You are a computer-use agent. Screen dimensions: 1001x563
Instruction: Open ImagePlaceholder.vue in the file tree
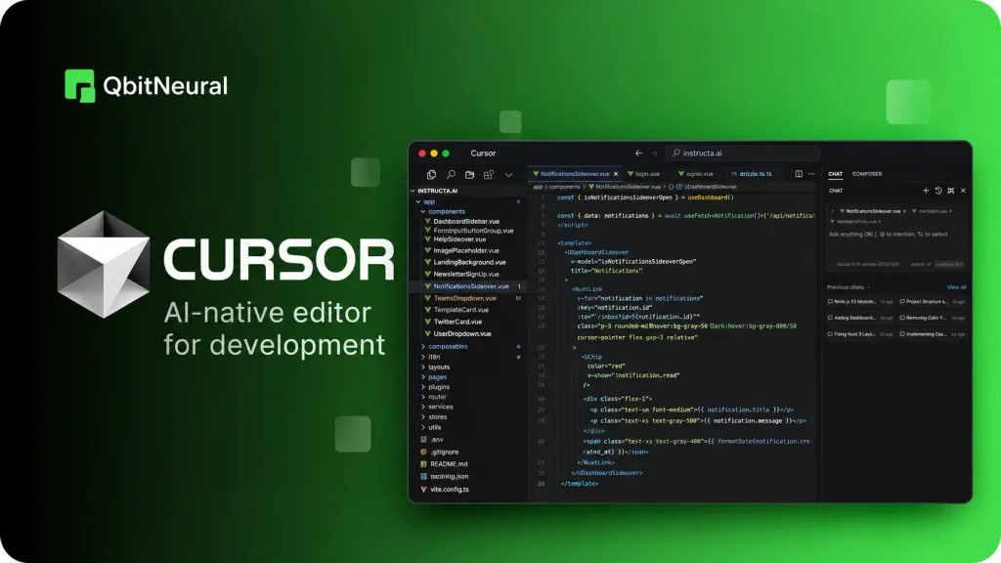coord(466,251)
